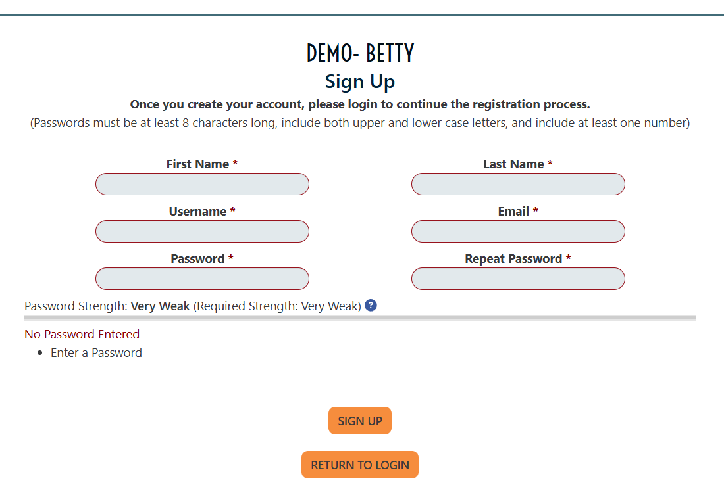The width and height of the screenshot is (724, 487).
Task: Click the First Name label
Action: point(197,164)
